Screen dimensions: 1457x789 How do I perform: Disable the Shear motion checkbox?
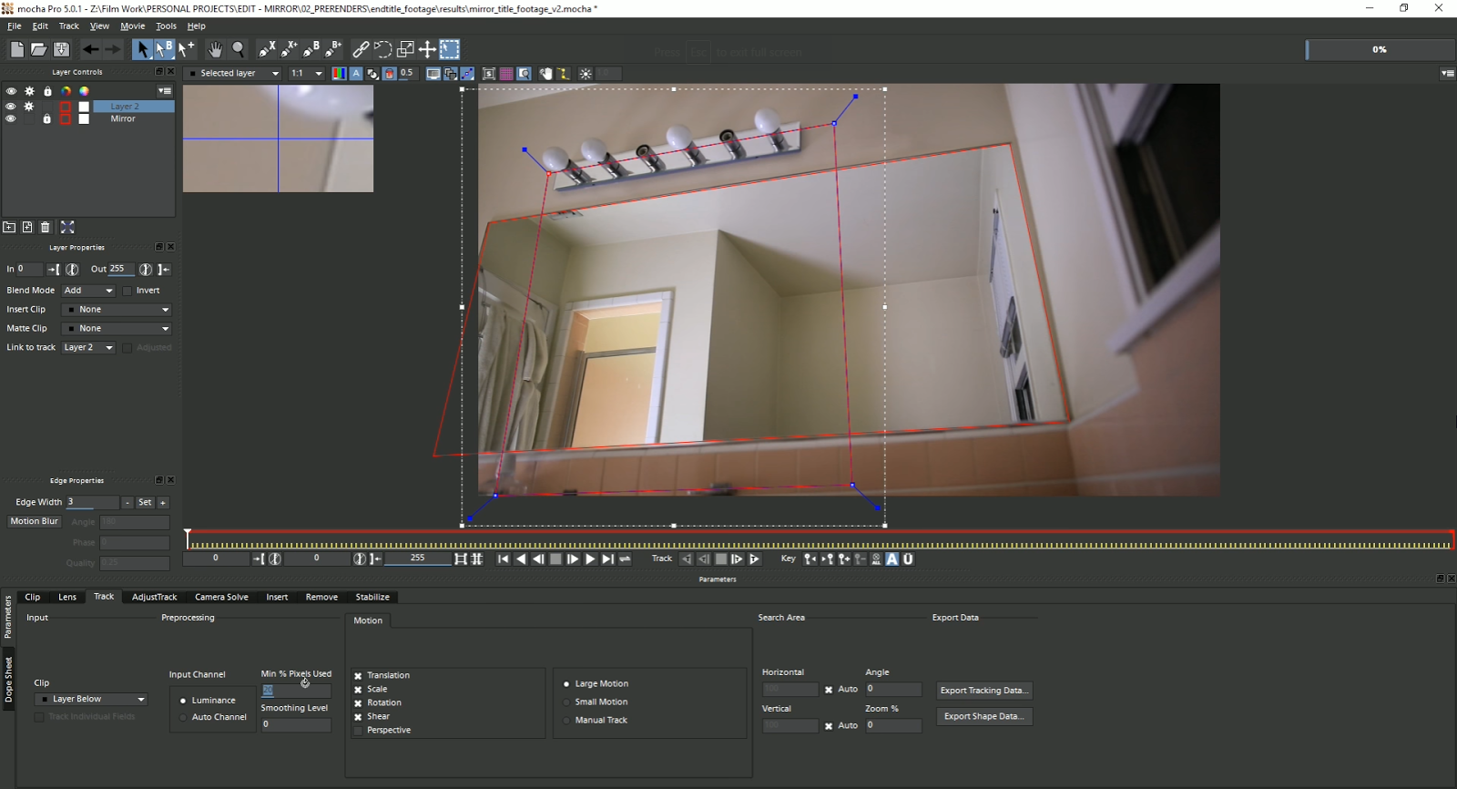point(358,717)
